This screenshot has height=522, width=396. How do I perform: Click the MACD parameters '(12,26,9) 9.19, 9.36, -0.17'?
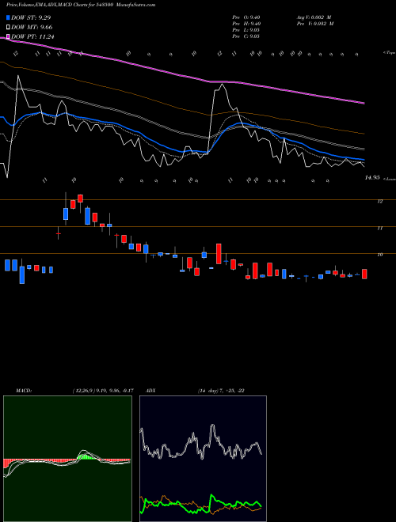tap(103, 391)
